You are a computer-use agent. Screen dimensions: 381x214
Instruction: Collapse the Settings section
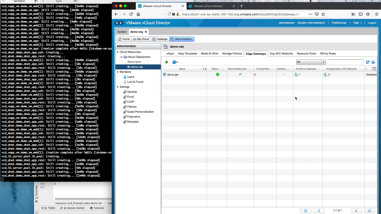[x=118, y=87]
